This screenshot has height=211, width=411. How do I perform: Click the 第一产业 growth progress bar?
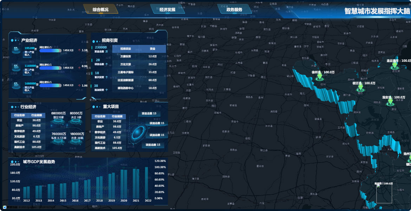[x=51, y=51]
